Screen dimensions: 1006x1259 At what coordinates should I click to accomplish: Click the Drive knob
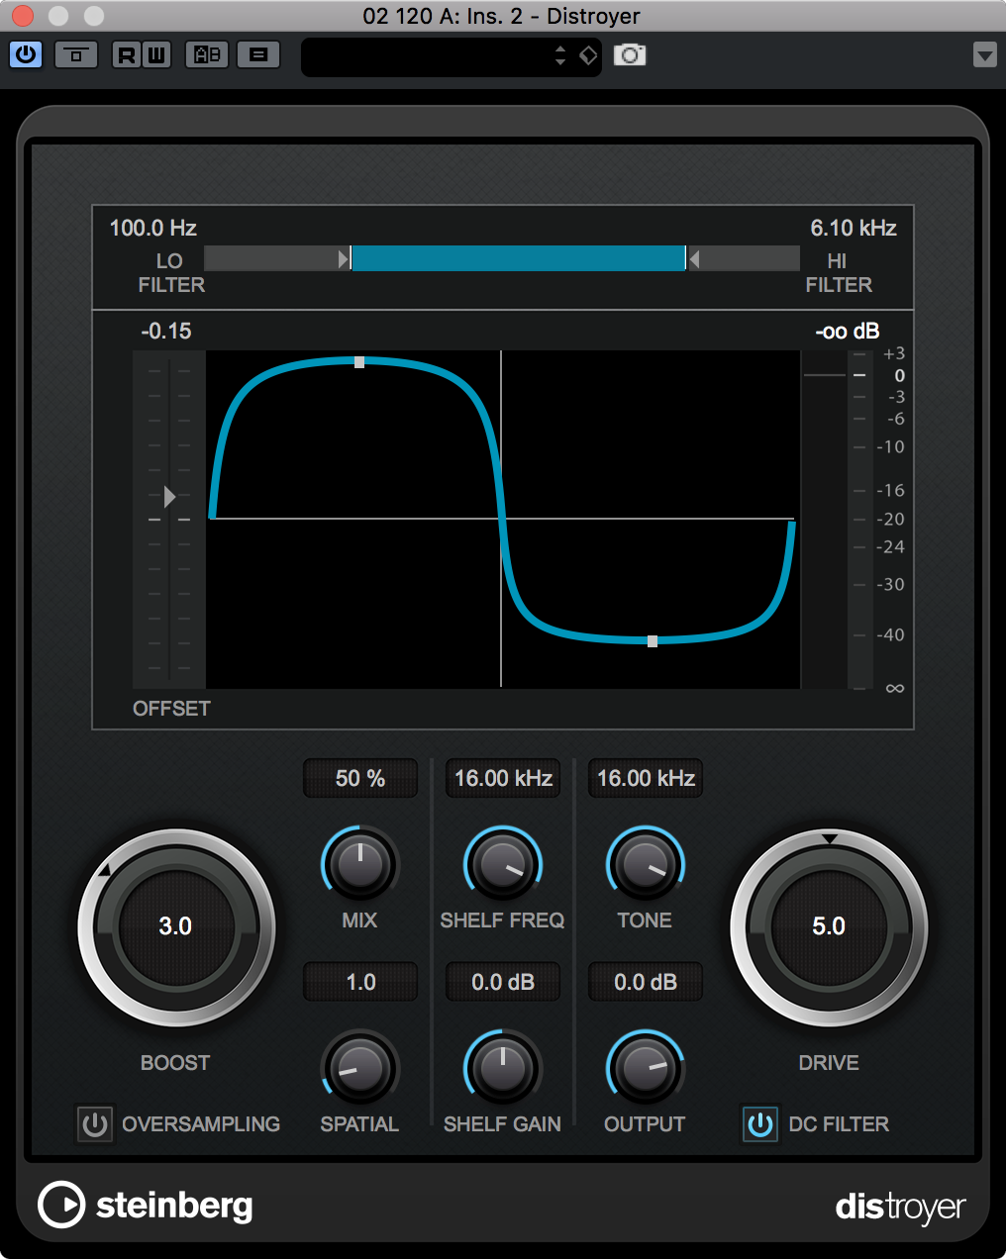tap(829, 927)
